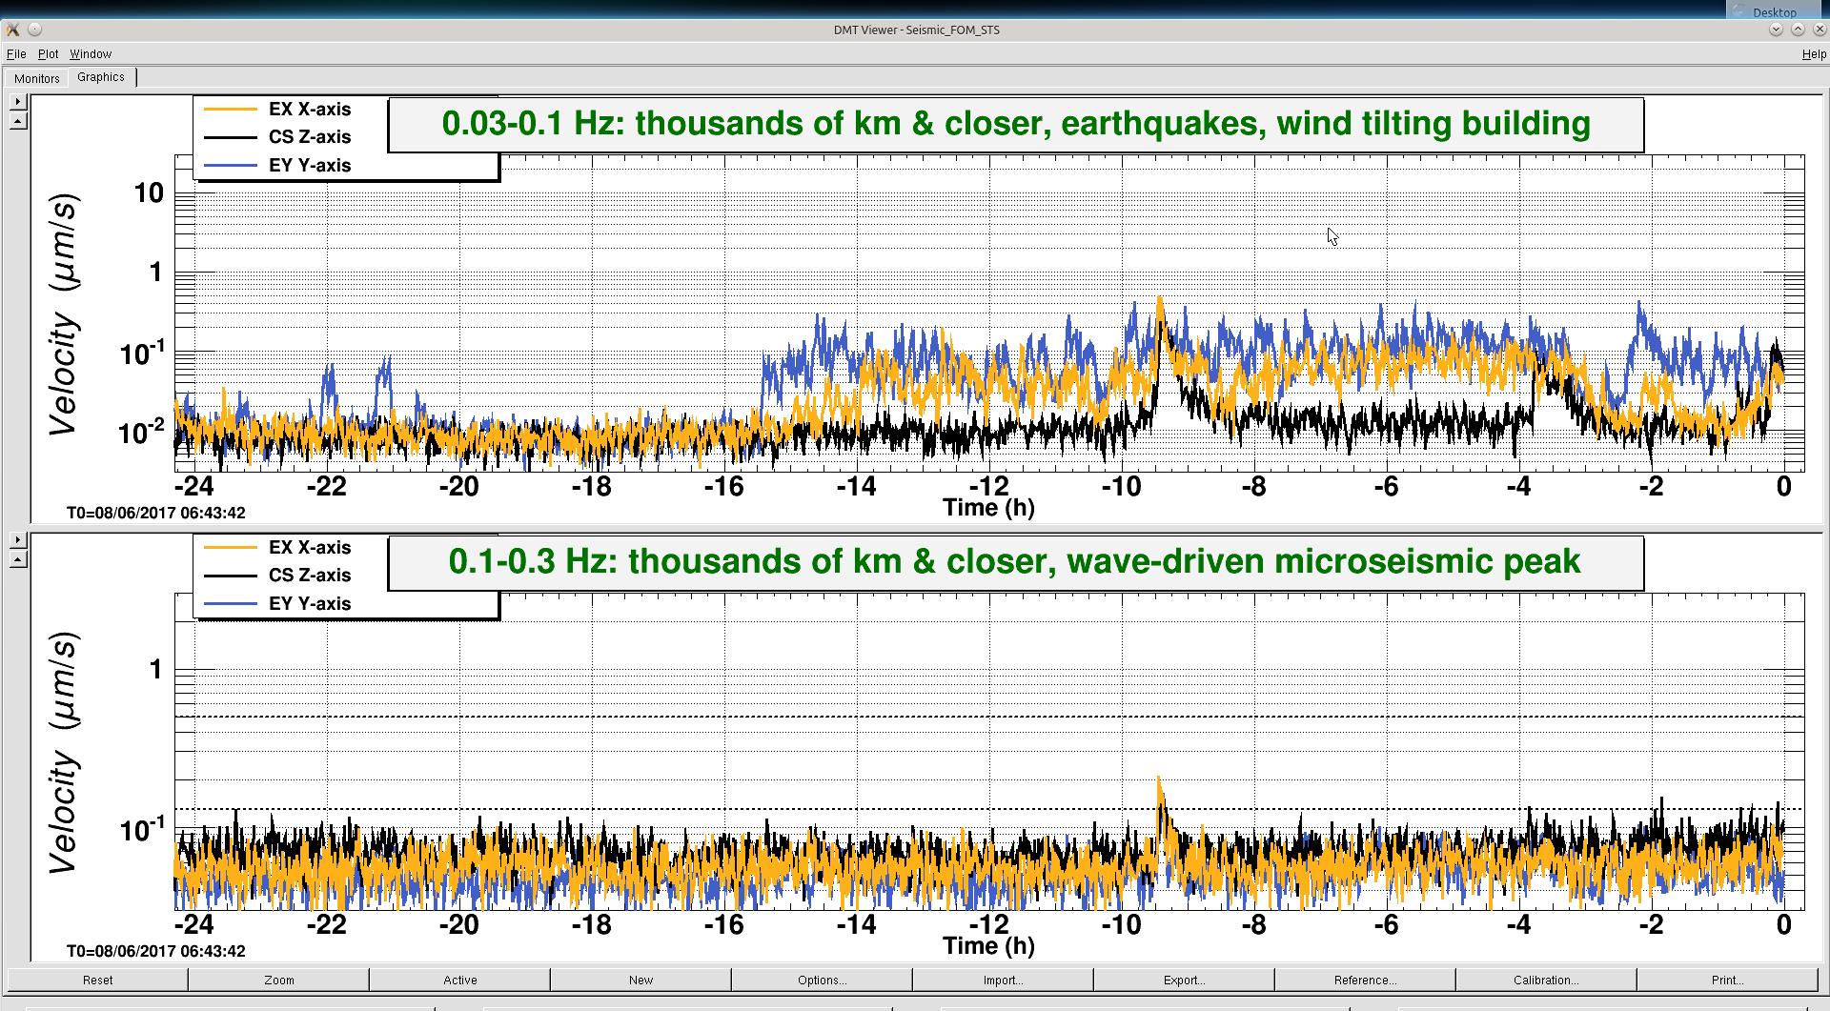1830x1011 pixels.
Task: Click the up-arrow button beside the bottom plot
Action: pos(18,559)
